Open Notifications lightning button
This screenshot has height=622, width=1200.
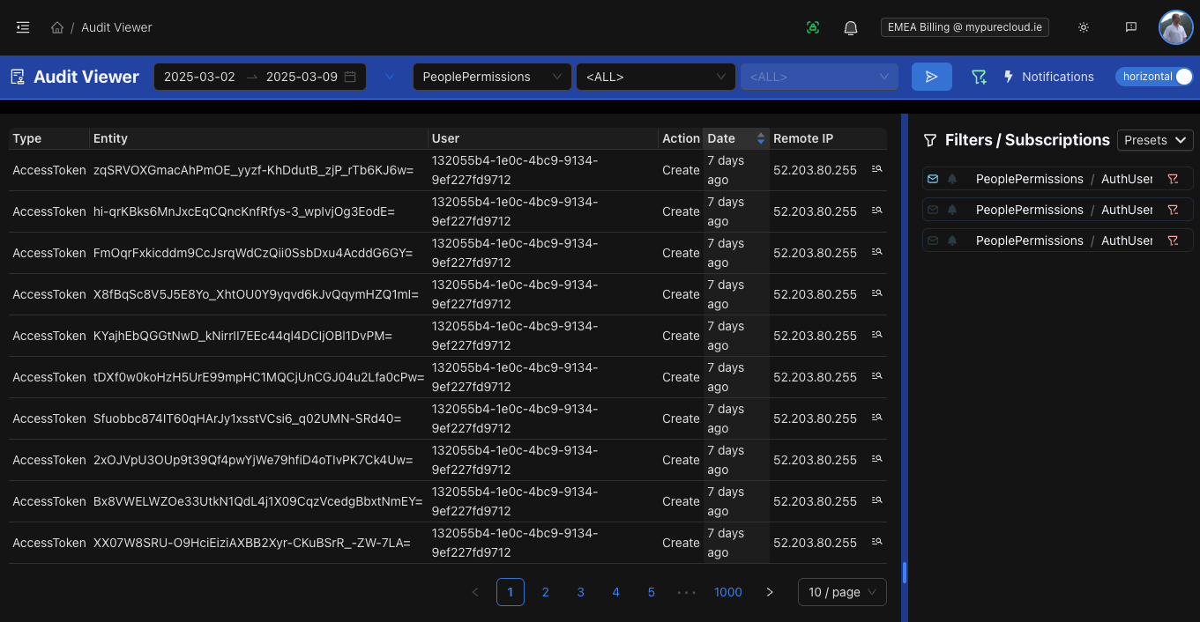(1049, 77)
